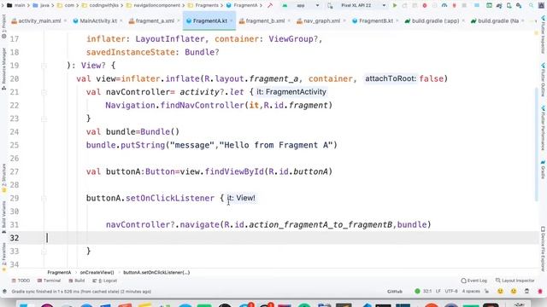547x307 pixels.
Task: Open the TODO tool window
Action: coord(21,281)
